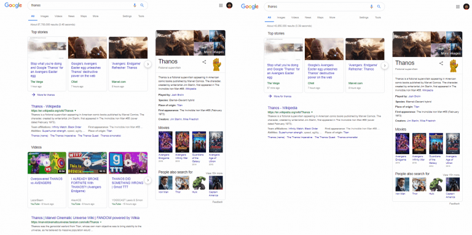Click the magnifier search icon on right-hand page
The width and height of the screenshot is (472, 235).
[379, 7]
